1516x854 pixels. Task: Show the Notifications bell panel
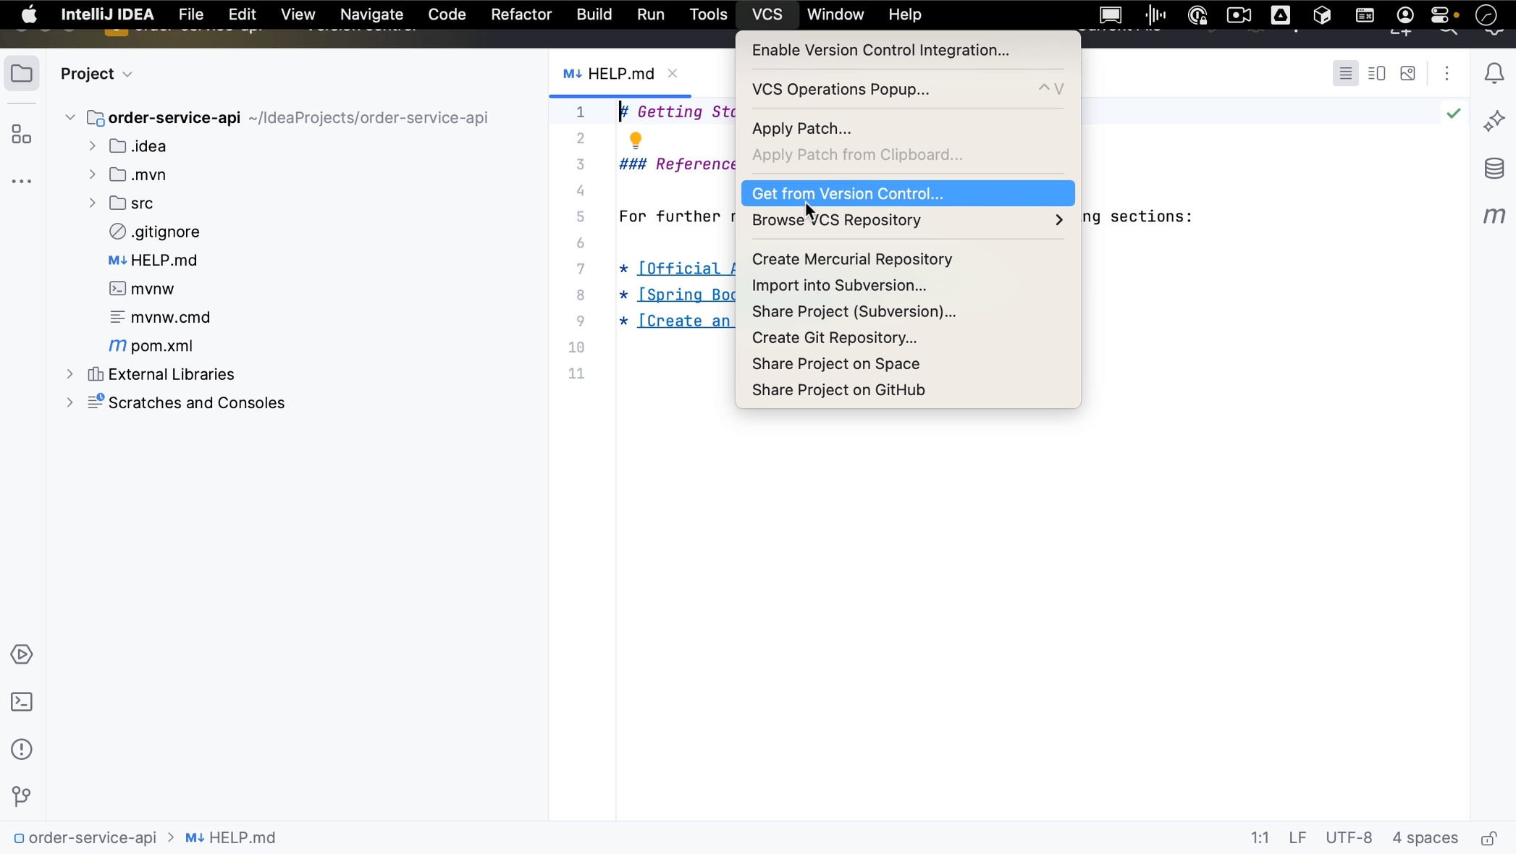(1494, 73)
